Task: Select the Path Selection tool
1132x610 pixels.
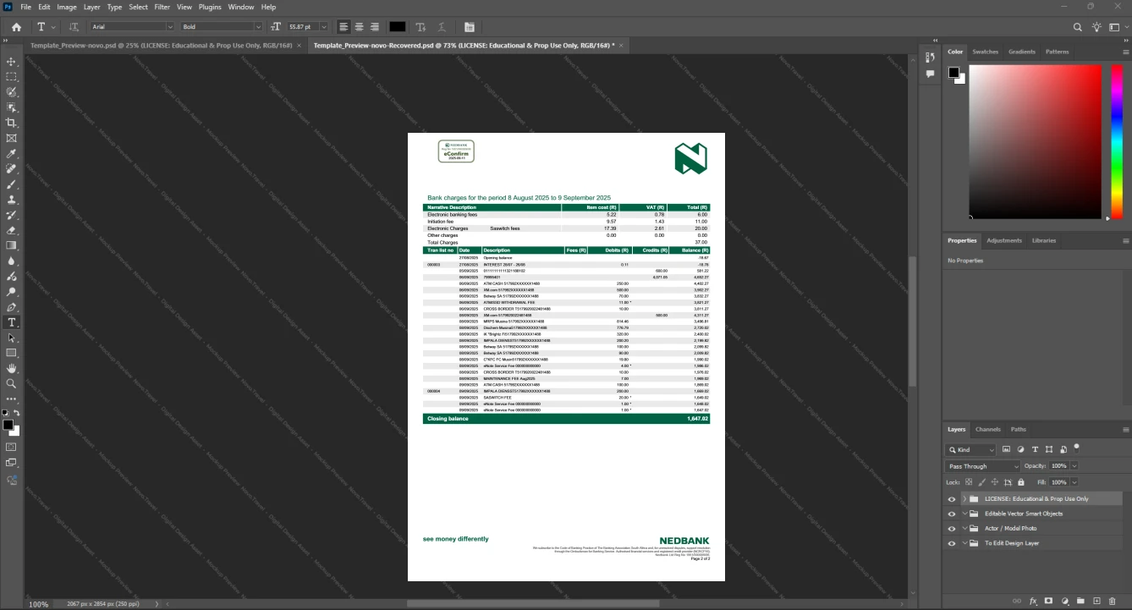Action: pyautogui.click(x=12, y=338)
